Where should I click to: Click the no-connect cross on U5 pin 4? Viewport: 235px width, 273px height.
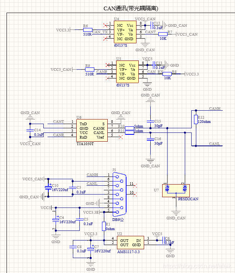108,78
